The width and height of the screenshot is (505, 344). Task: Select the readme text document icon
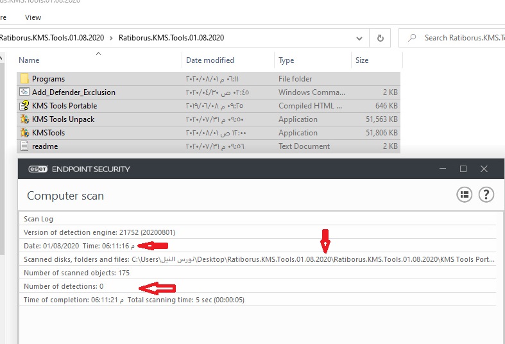click(24, 146)
